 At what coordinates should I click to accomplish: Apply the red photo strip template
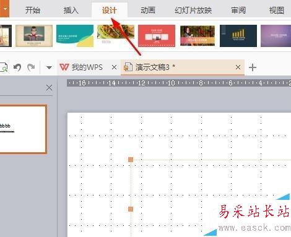click(157, 36)
